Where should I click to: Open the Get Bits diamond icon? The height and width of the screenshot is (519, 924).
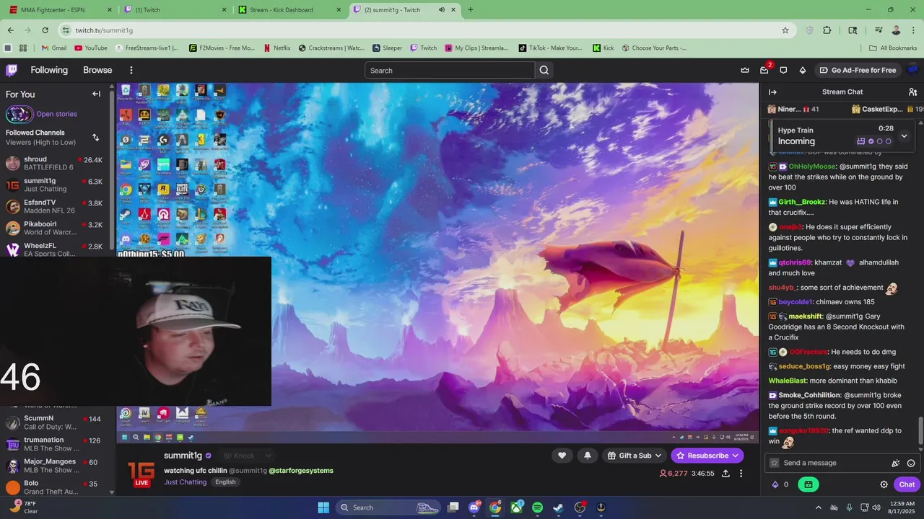(802, 70)
